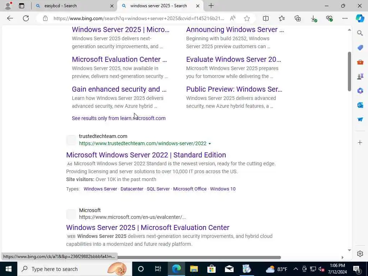The height and width of the screenshot is (276, 368).
Task: Open the Datacenter type link
Action: [x=132, y=189]
